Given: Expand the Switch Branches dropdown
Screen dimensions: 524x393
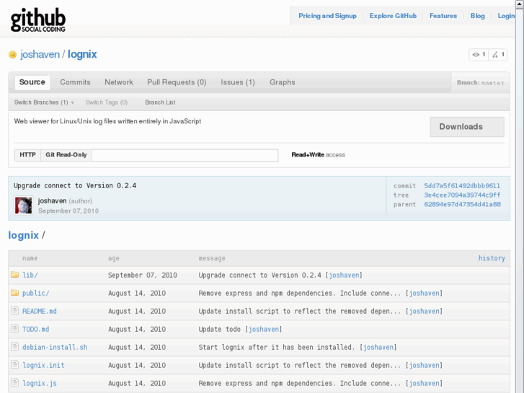Looking at the screenshot, I should tap(44, 102).
